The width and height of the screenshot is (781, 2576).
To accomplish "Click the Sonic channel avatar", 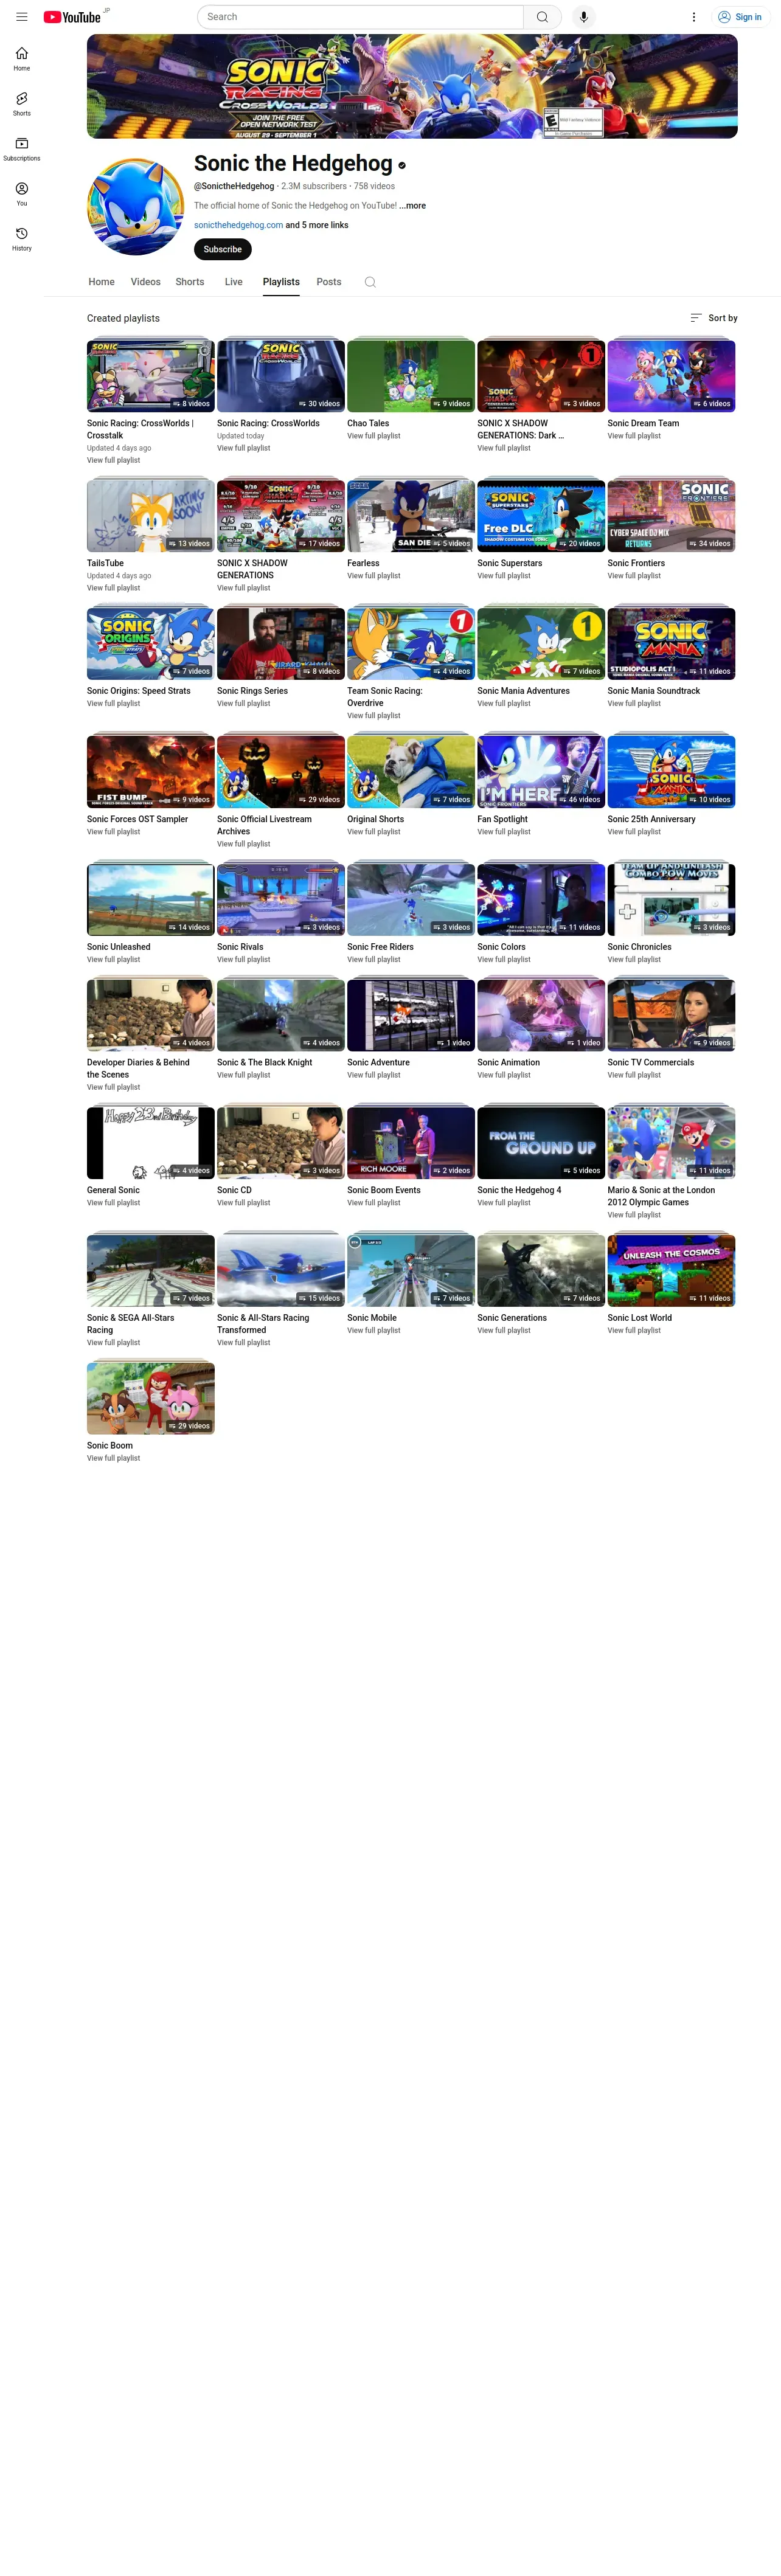I will click(x=135, y=207).
